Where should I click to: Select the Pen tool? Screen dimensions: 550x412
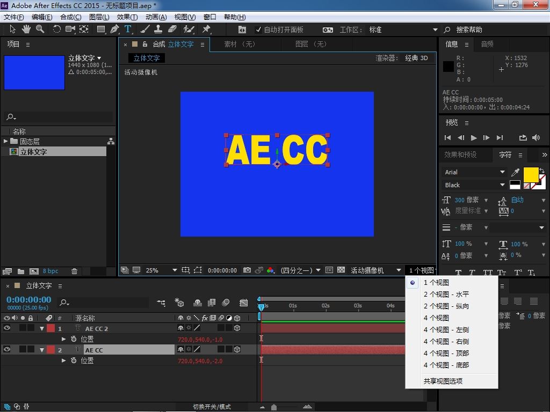tap(114, 30)
